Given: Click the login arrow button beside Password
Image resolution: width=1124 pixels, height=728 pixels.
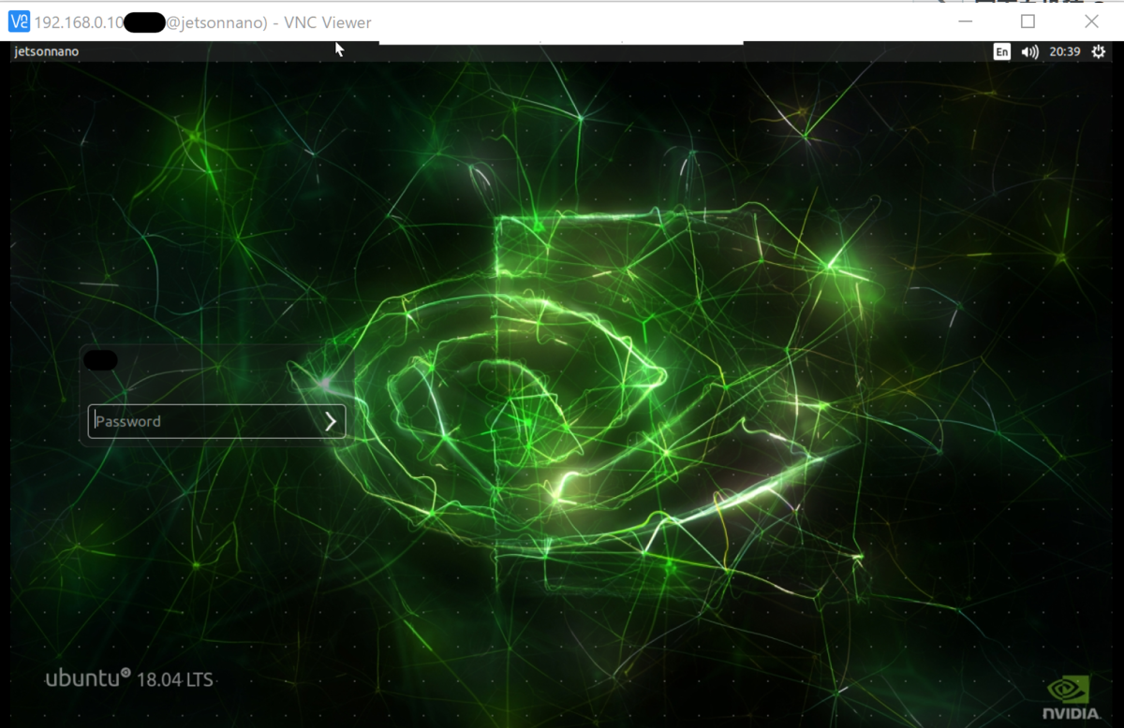Looking at the screenshot, I should pos(331,421).
